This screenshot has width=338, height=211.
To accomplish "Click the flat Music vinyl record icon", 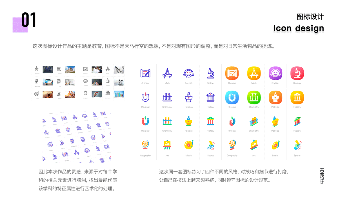I will coord(189,145).
